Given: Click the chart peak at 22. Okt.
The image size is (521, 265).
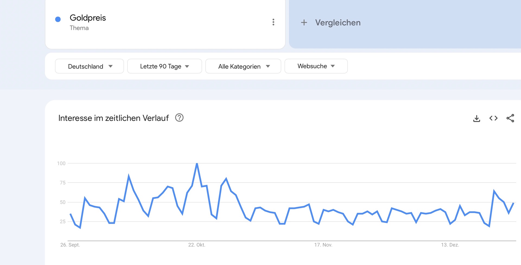Looking at the screenshot, I should 197,164.
